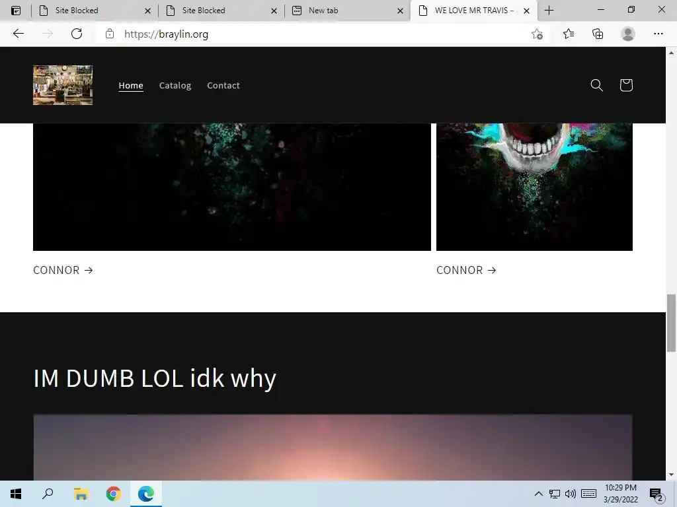The height and width of the screenshot is (507, 677).
Task: Add this page to favorites star
Action: [x=537, y=34]
